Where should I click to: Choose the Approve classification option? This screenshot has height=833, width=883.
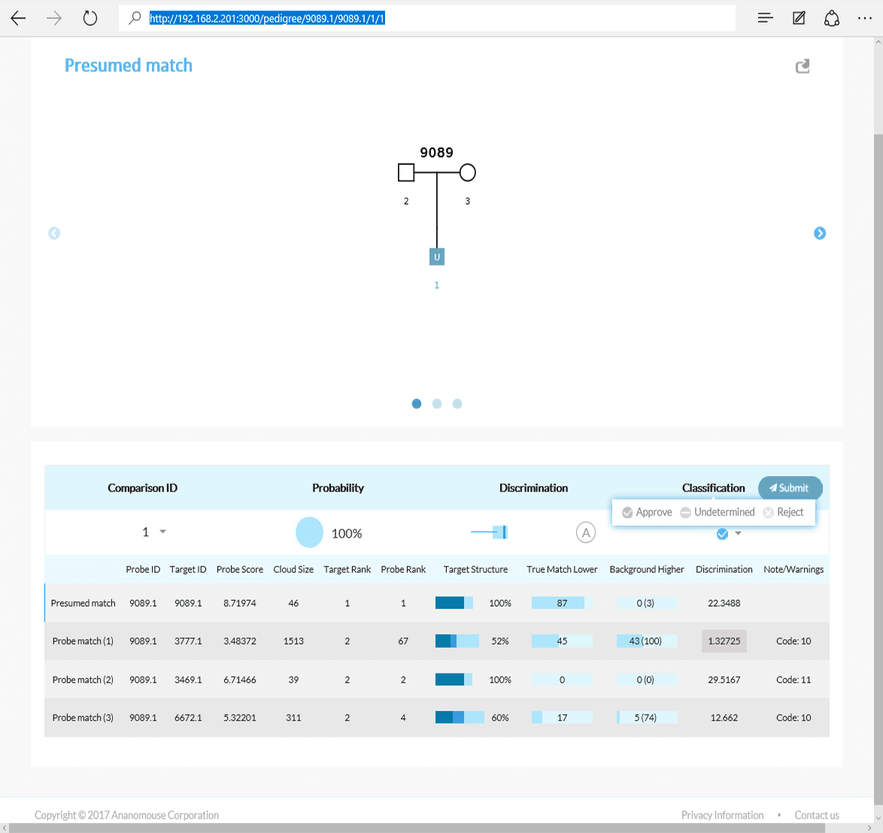(x=647, y=512)
